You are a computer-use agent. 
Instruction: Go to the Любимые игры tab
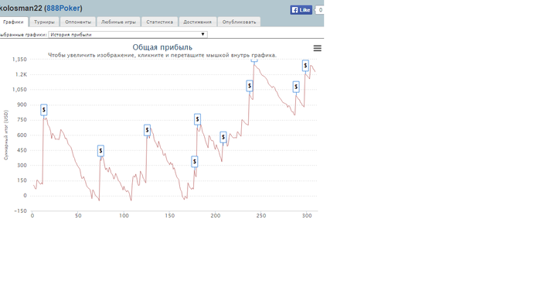118,22
